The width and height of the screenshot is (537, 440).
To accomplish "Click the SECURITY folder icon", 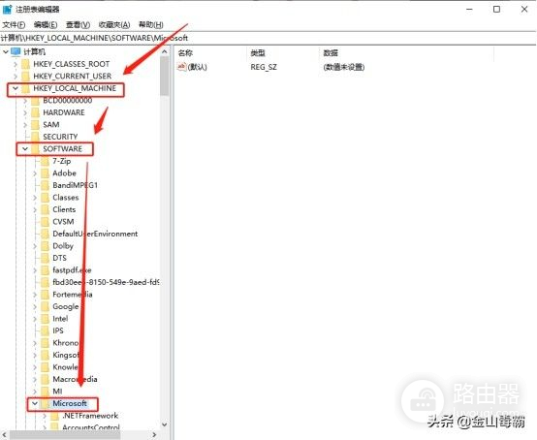I will pyautogui.click(x=35, y=137).
